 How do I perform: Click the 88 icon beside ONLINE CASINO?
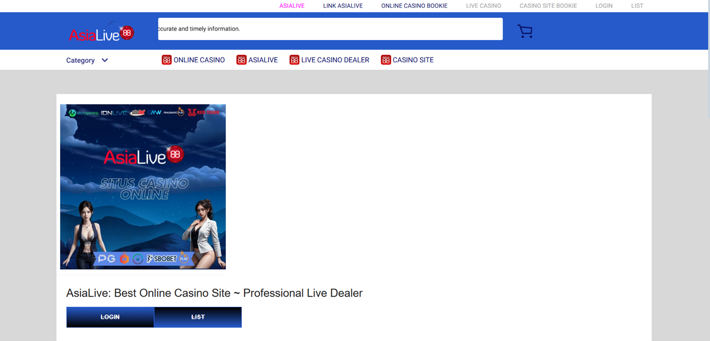[166, 60]
